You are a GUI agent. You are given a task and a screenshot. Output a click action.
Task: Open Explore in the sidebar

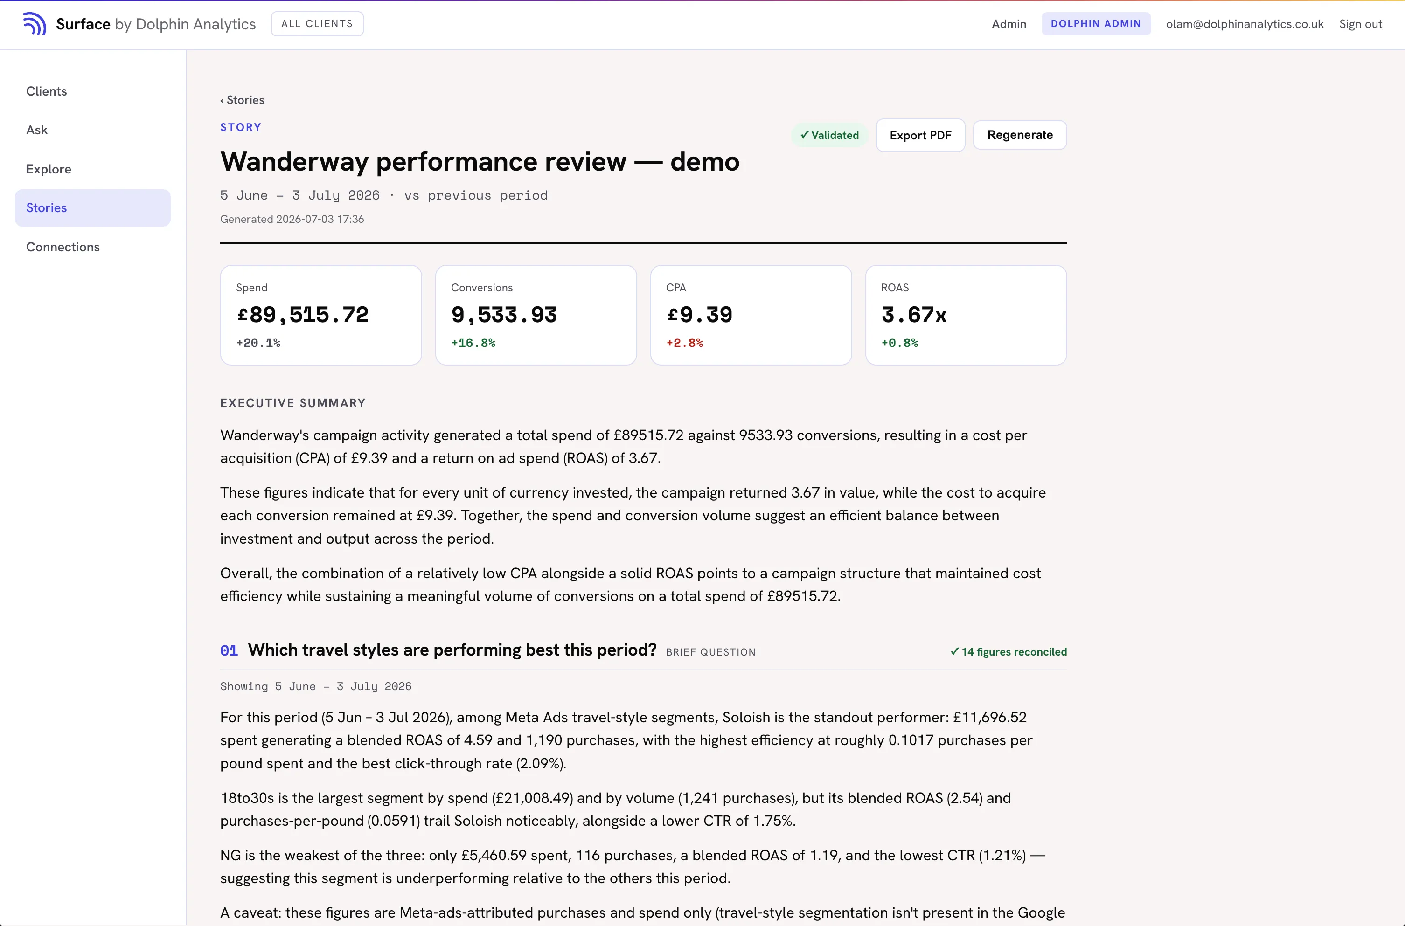click(93, 169)
